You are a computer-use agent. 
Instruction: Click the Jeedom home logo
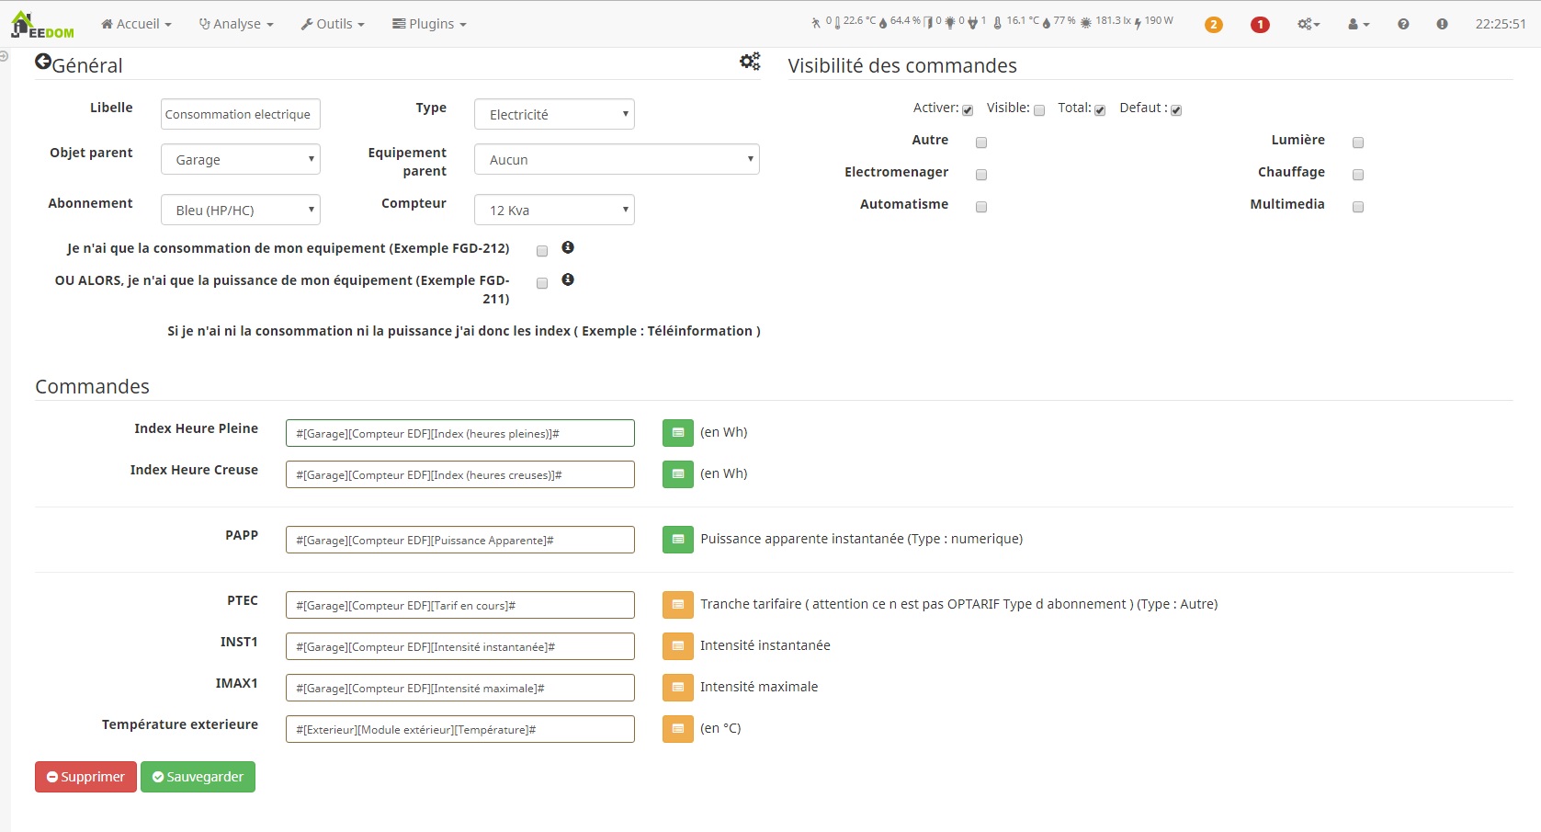coord(41,25)
